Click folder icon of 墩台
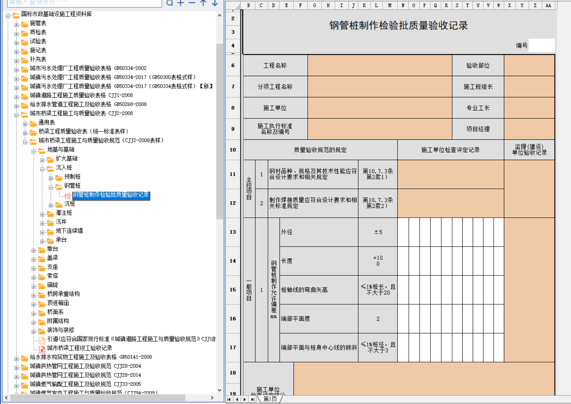This screenshot has width=571, height=404. 42,250
